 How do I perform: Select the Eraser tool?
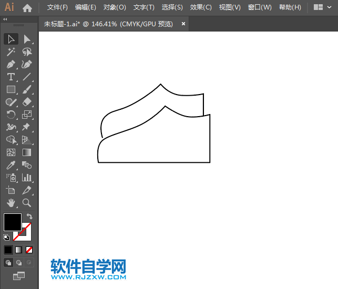click(x=27, y=102)
